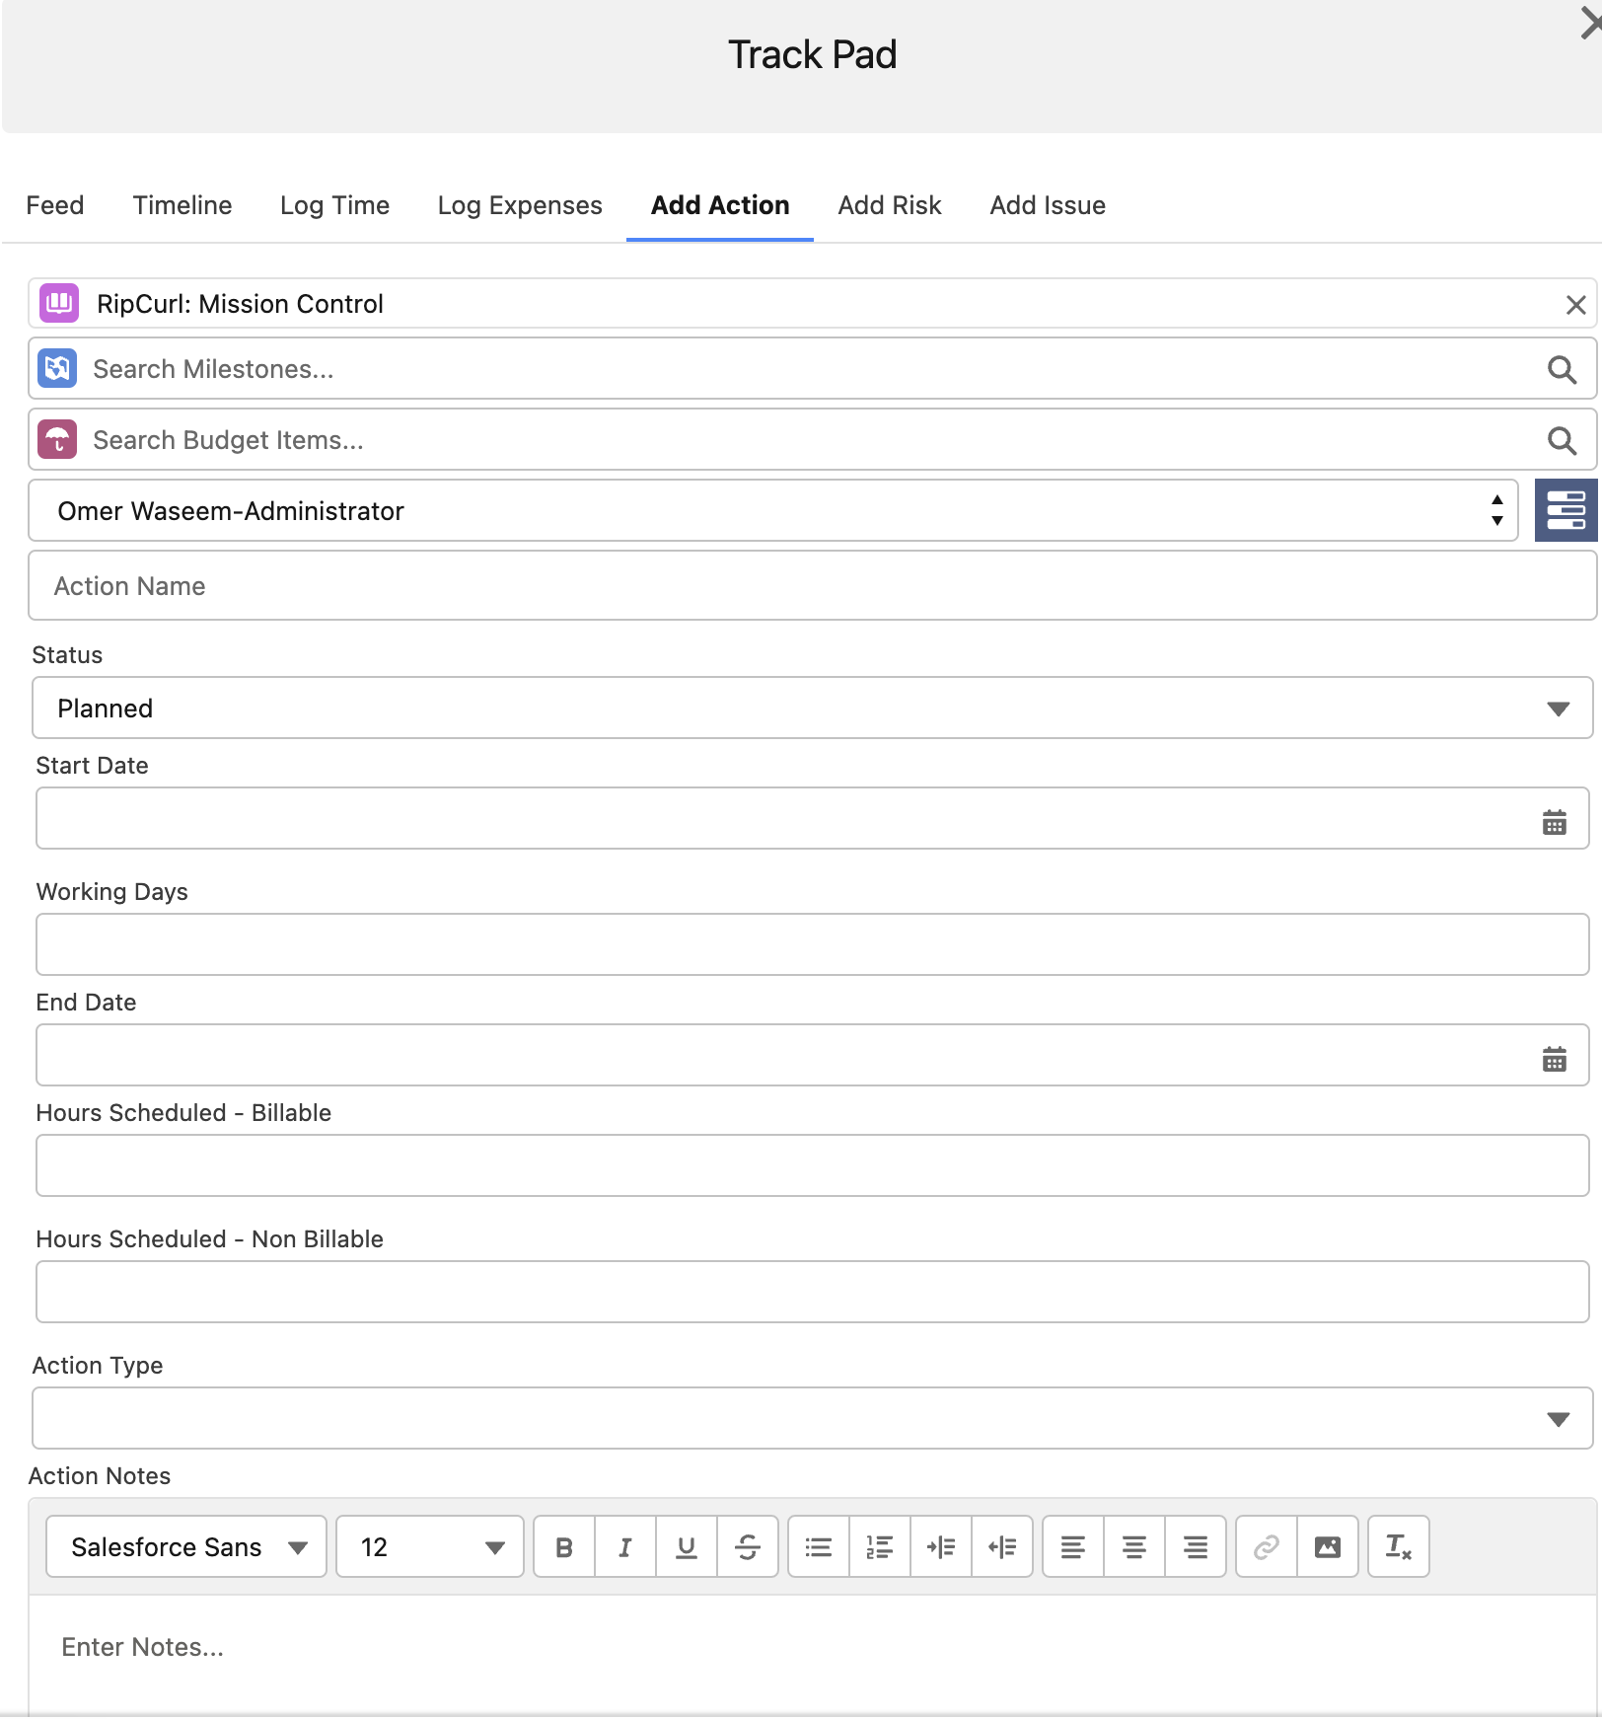Go to the Add Risk tab
1602x1719 pixels.
pos(890,205)
